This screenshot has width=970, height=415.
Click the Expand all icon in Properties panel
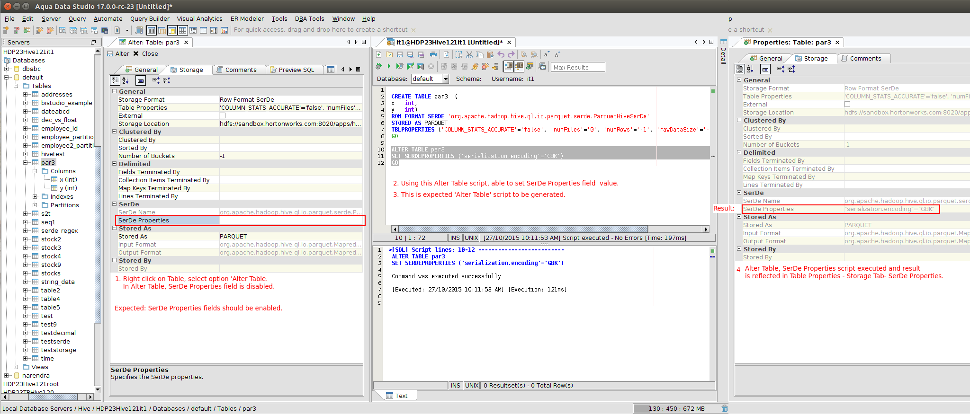(781, 69)
